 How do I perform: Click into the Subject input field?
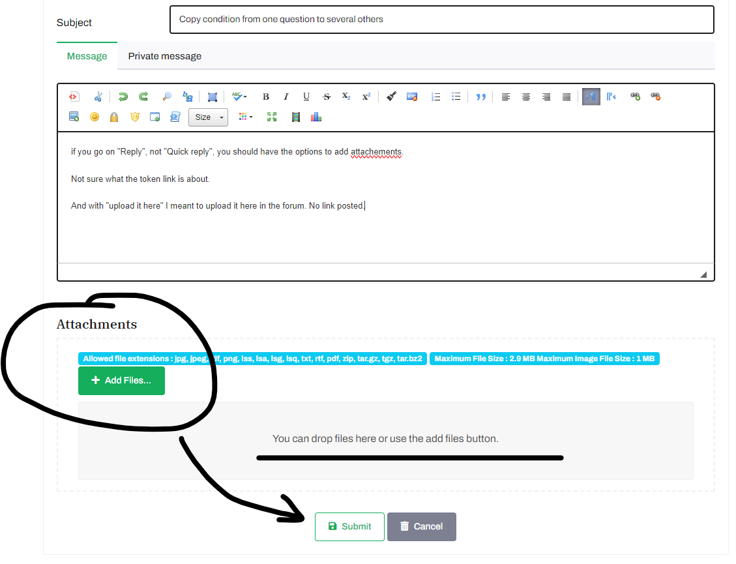441,20
